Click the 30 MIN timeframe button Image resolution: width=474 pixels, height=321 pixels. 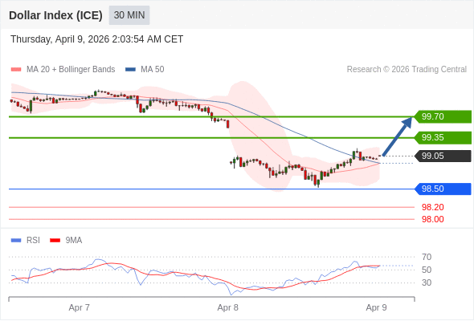129,15
